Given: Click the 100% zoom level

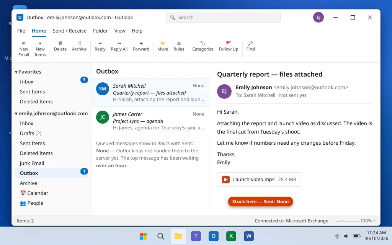Looking at the screenshot, I should (366, 221).
